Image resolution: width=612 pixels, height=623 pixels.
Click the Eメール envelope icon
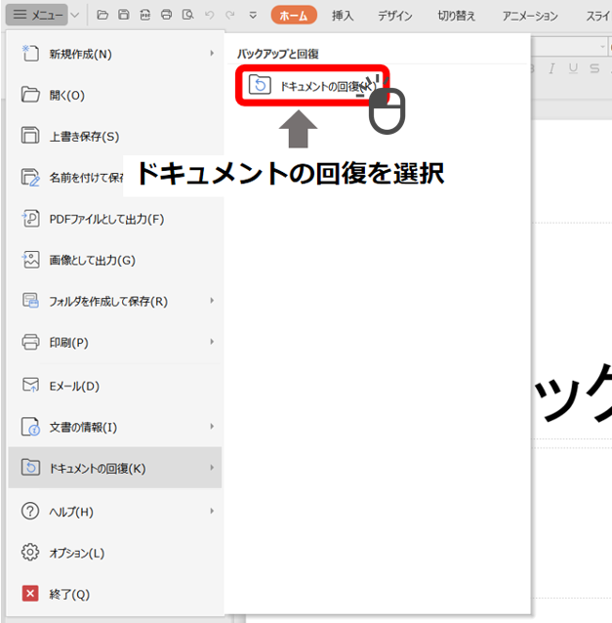click(x=30, y=385)
